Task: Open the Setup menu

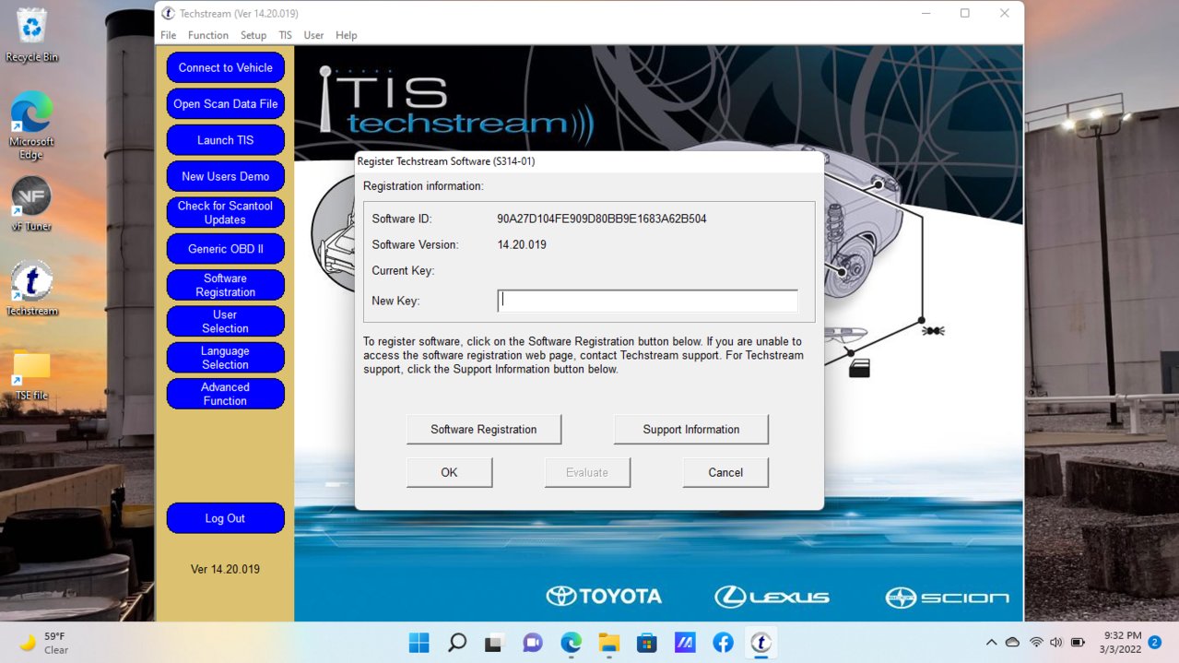Action: [253, 35]
